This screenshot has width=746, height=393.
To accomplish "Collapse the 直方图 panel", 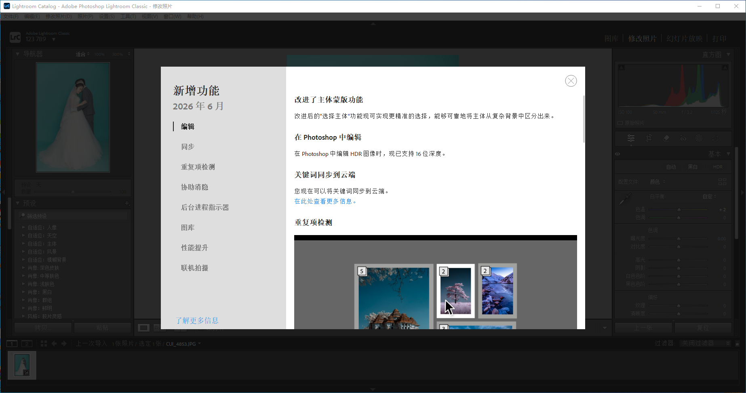I will 729,54.
